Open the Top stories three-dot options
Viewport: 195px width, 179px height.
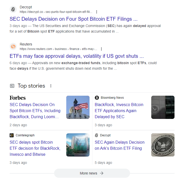click(x=51, y=86)
